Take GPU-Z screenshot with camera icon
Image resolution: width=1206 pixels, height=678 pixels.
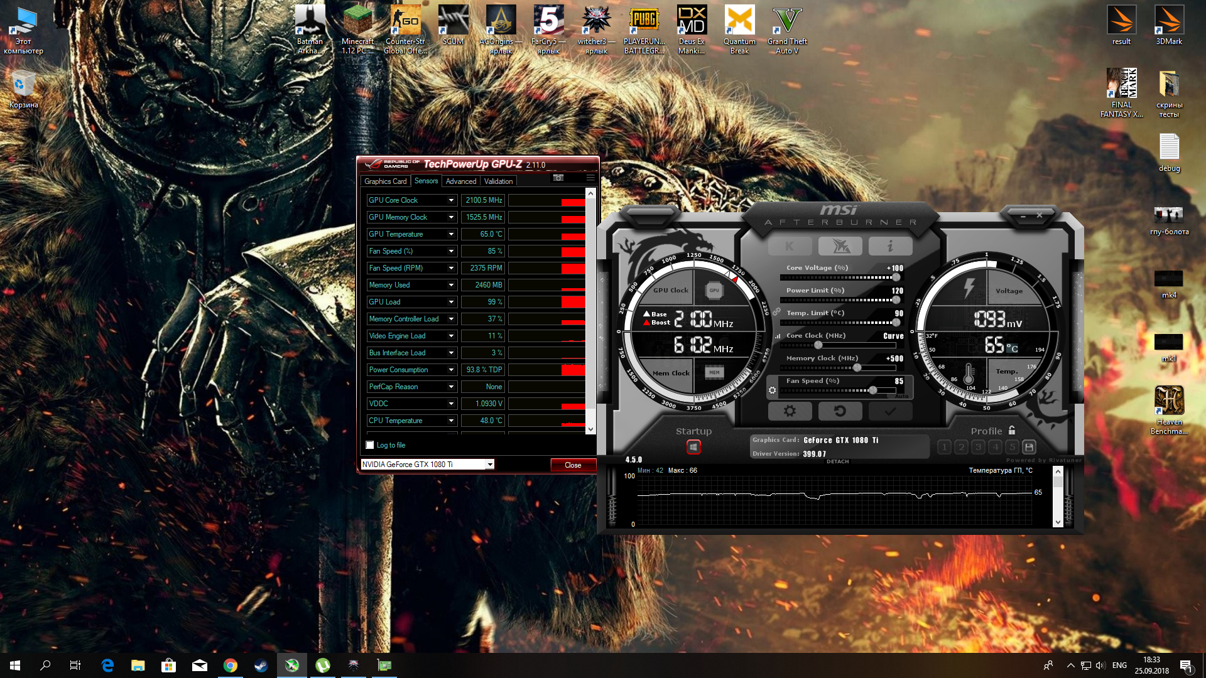(558, 178)
